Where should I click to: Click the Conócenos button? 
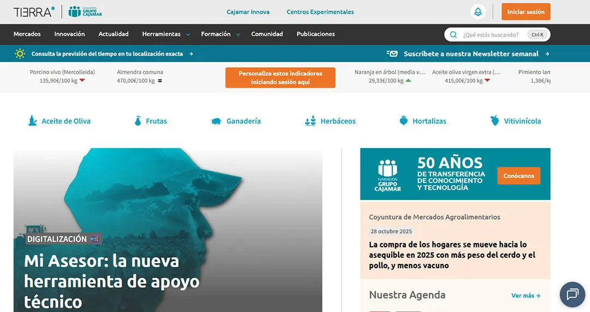(518, 176)
